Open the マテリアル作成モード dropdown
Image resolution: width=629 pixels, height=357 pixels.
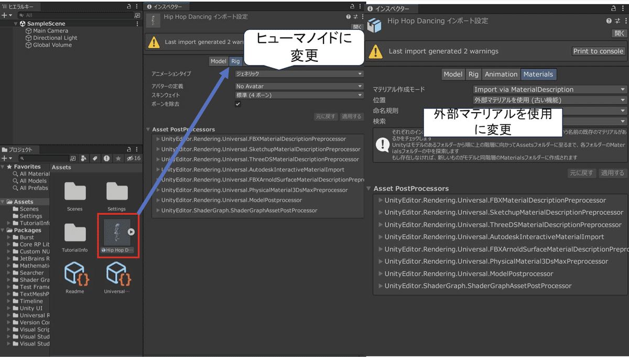coord(549,90)
